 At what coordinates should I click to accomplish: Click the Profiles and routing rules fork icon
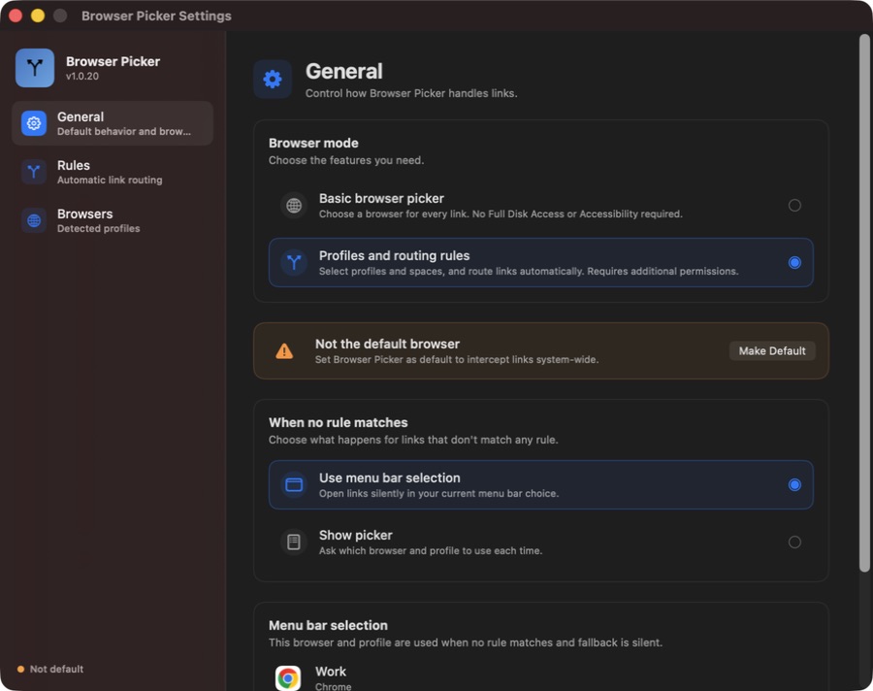(x=294, y=262)
